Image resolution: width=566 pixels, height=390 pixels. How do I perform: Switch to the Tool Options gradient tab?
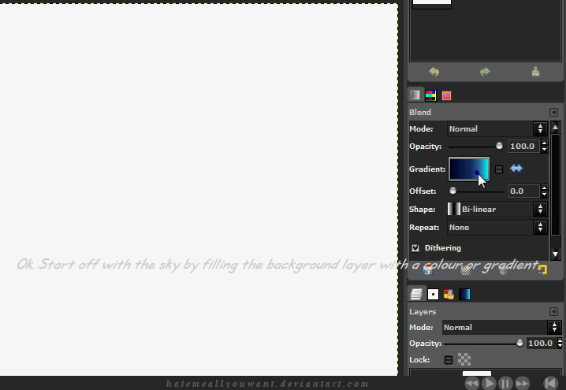pyautogui.click(x=415, y=95)
